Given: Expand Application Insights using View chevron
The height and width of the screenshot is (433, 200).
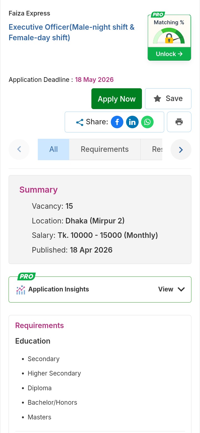Looking at the screenshot, I should 181,289.
